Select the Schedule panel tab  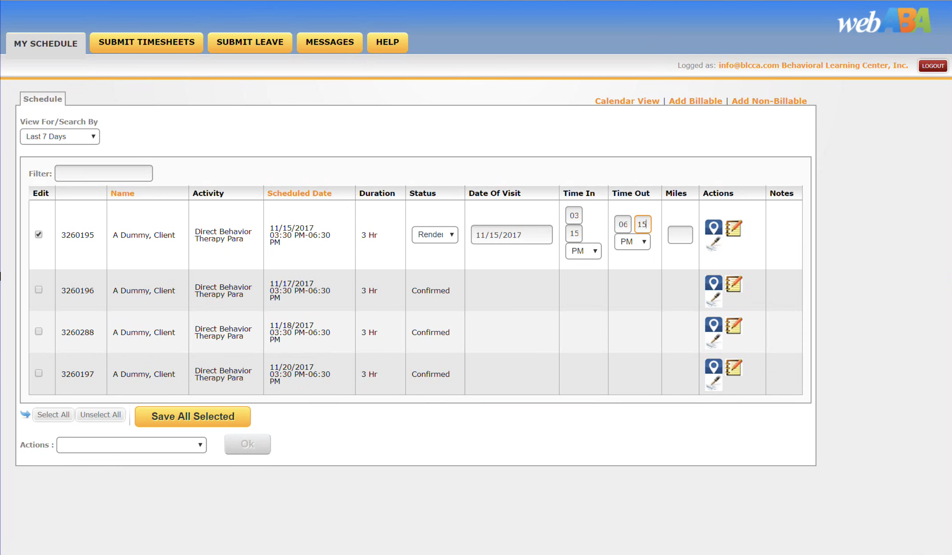(x=43, y=99)
